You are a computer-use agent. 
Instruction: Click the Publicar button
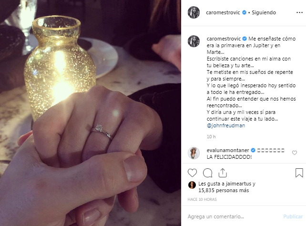coord(293,216)
